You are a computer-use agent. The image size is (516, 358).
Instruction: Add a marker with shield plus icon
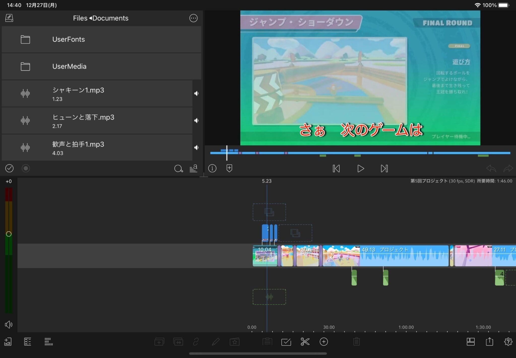[229, 168]
